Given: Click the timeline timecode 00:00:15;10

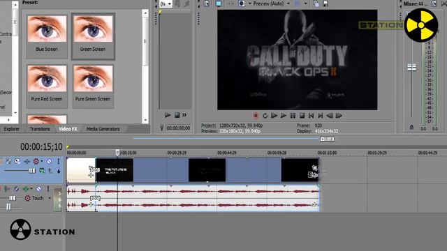Looking at the screenshot, I should [x=41, y=146].
